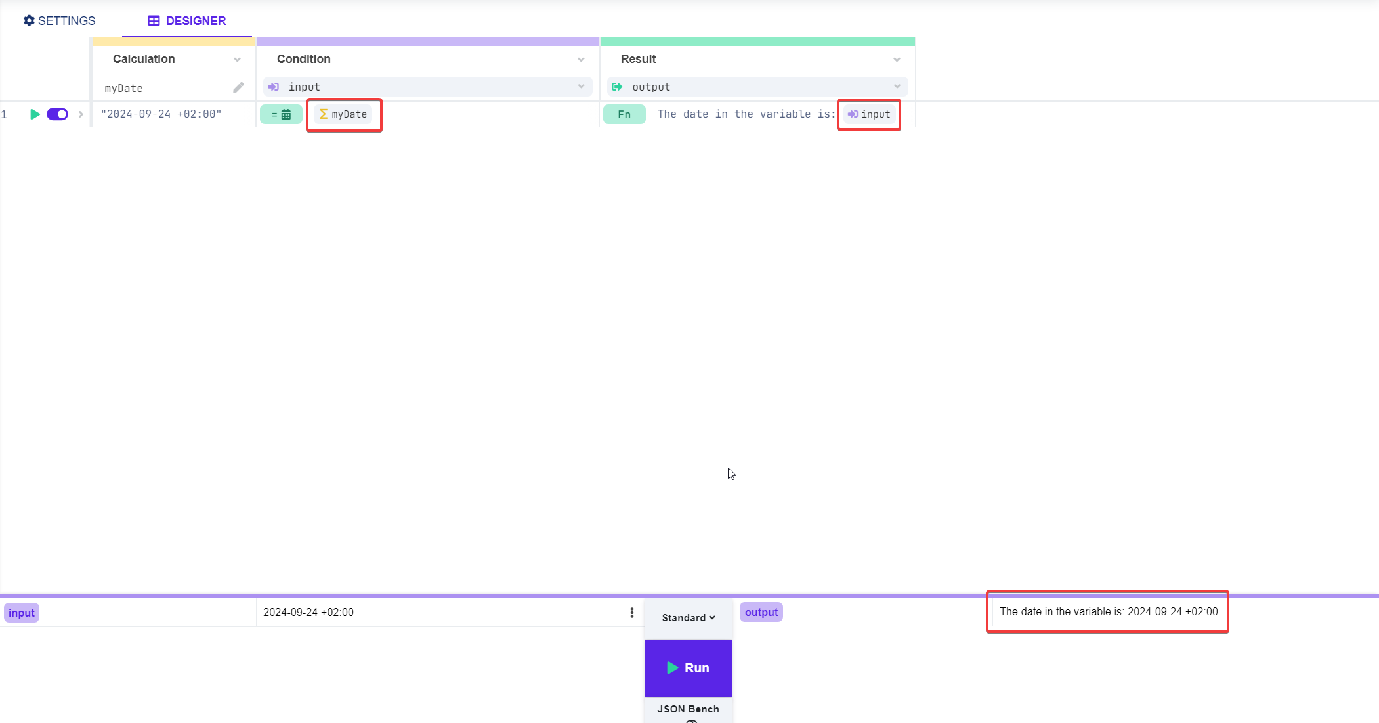Click the SETTINGS gear icon
This screenshot has height=723, width=1379.
tap(29, 20)
